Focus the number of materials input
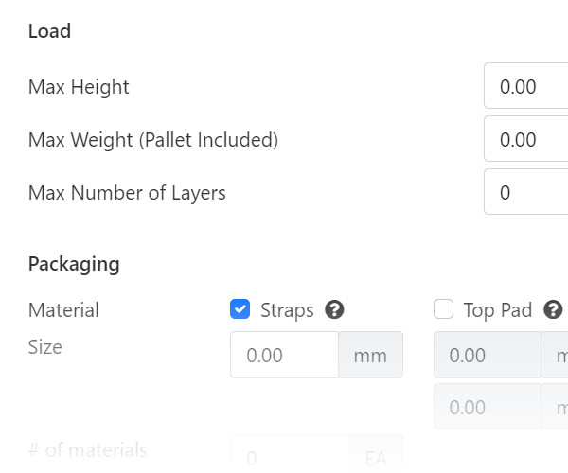568x473 pixels. 291,458
